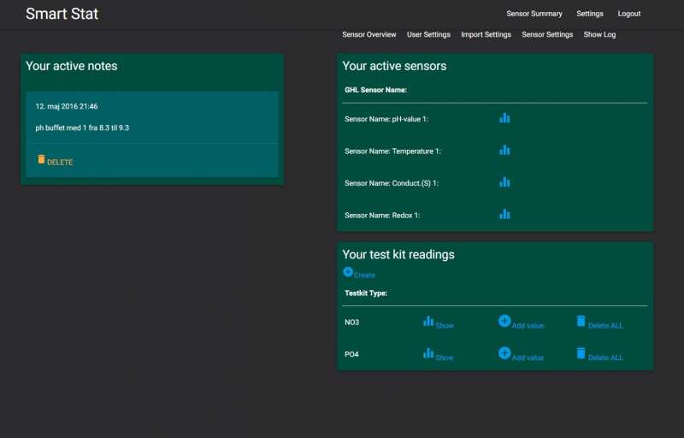Open the Import Settings tab
684x438 pixels.
click(486, 35)
